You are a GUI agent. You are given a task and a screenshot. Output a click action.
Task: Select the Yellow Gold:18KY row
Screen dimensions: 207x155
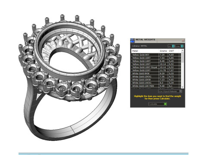pyautogui.click(x=156, y=64)
